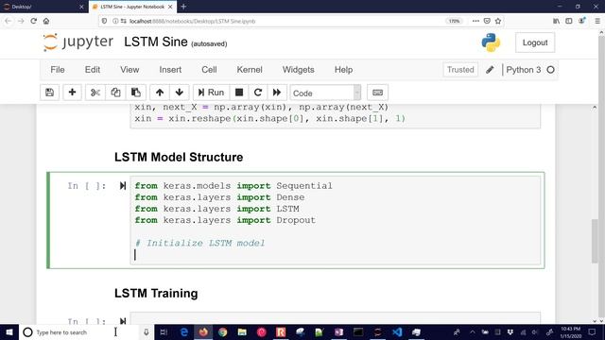
Task: Open a new browser tab
Action: pyautogui.click(x=183, y=7)
